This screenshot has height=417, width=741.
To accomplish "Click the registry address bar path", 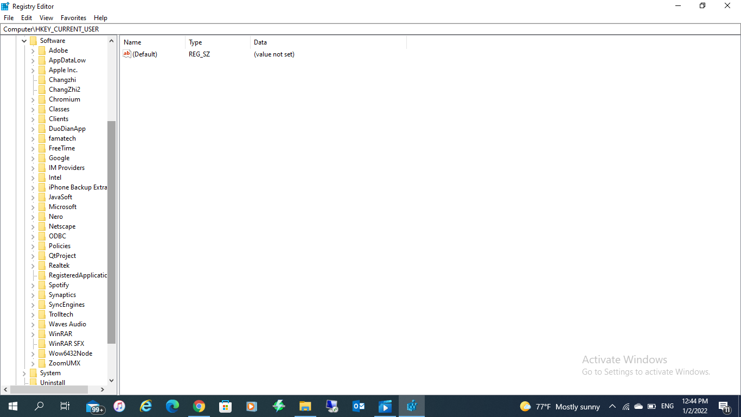I will pos(370,29).
